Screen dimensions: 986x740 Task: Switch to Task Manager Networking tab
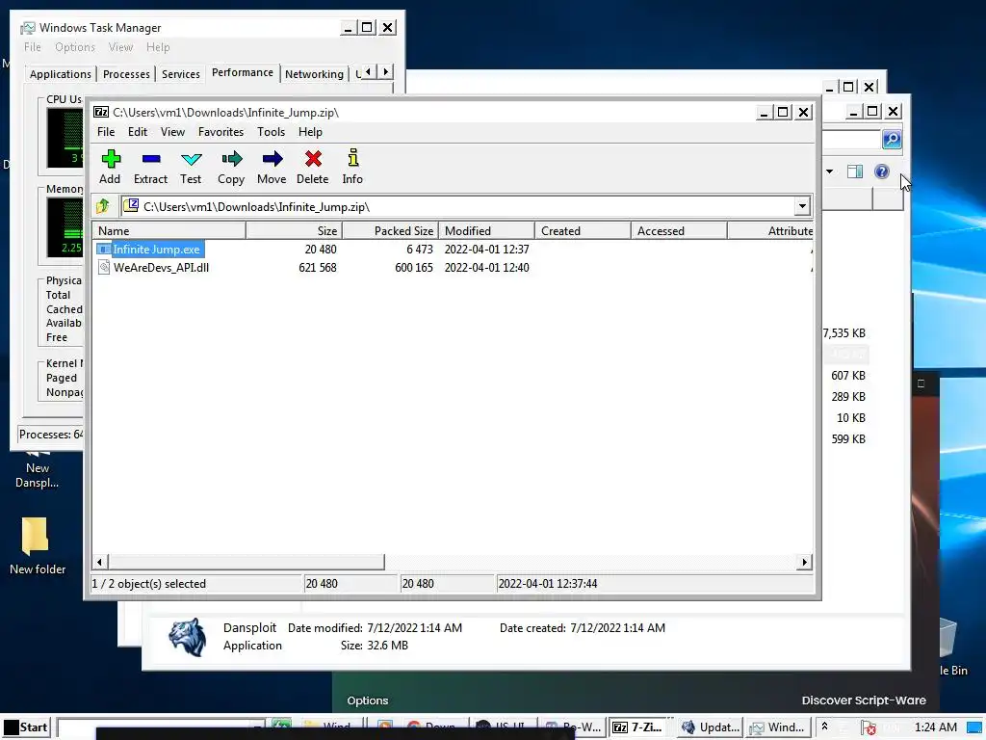pyautogui.click(x=315, y=74)
